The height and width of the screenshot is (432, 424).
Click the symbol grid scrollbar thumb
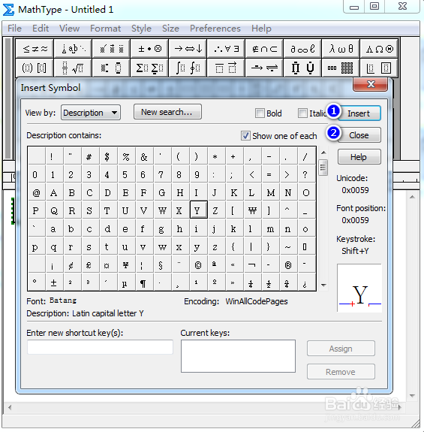click(x=323, y=168)
